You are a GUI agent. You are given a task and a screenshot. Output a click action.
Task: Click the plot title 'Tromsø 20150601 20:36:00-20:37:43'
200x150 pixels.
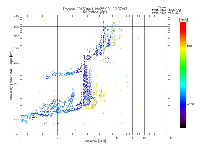coord(95,9)
